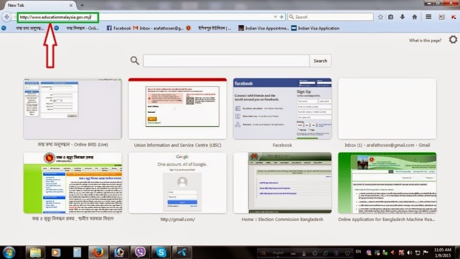Click the volume speaker tray icon

click(410, 252)
